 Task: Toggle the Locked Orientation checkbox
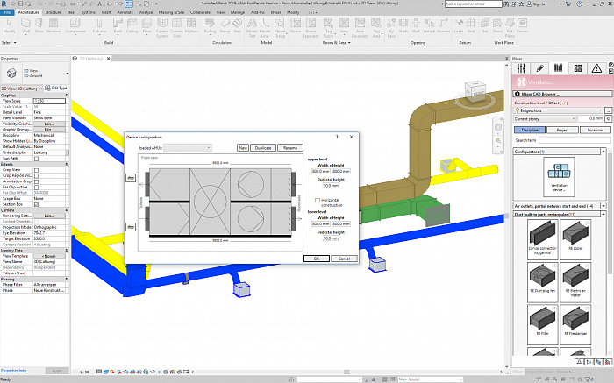[x=37, y=222]
